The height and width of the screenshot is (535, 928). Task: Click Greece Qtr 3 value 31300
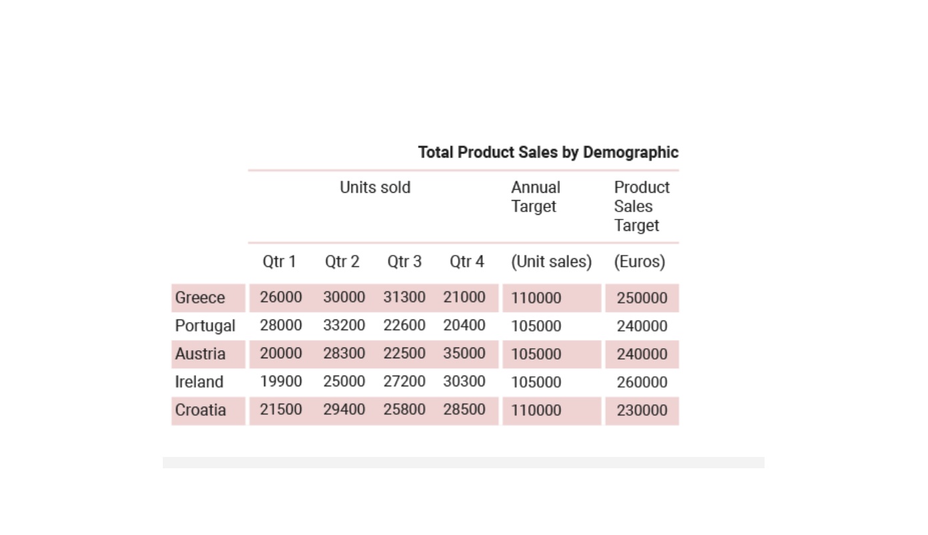coord(404,298)
